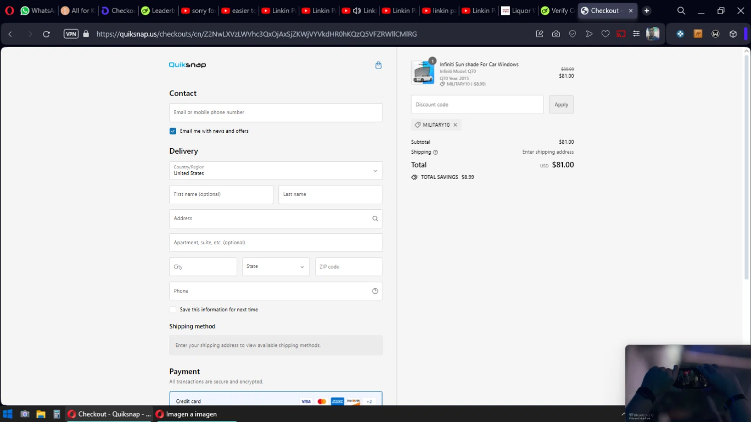The width and height of the screenshot is (751, 422).
Task: Click the Quiksnap logo
Action: point(187,65)
